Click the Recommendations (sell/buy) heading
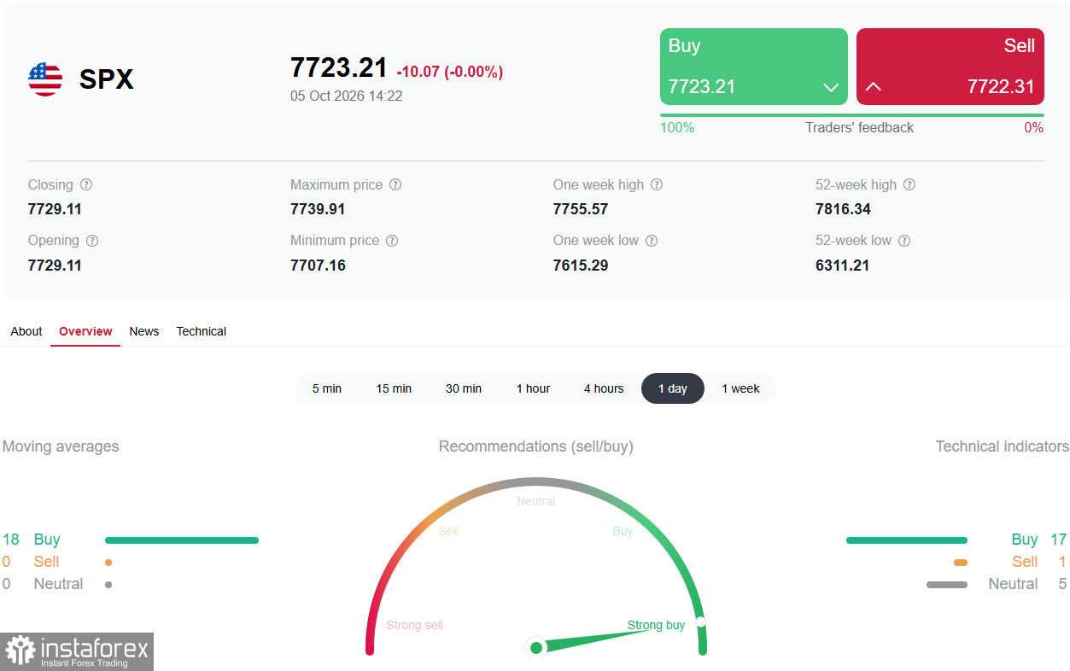The width and height of the screenshot is (1070, 671). (x=536, y=446)
